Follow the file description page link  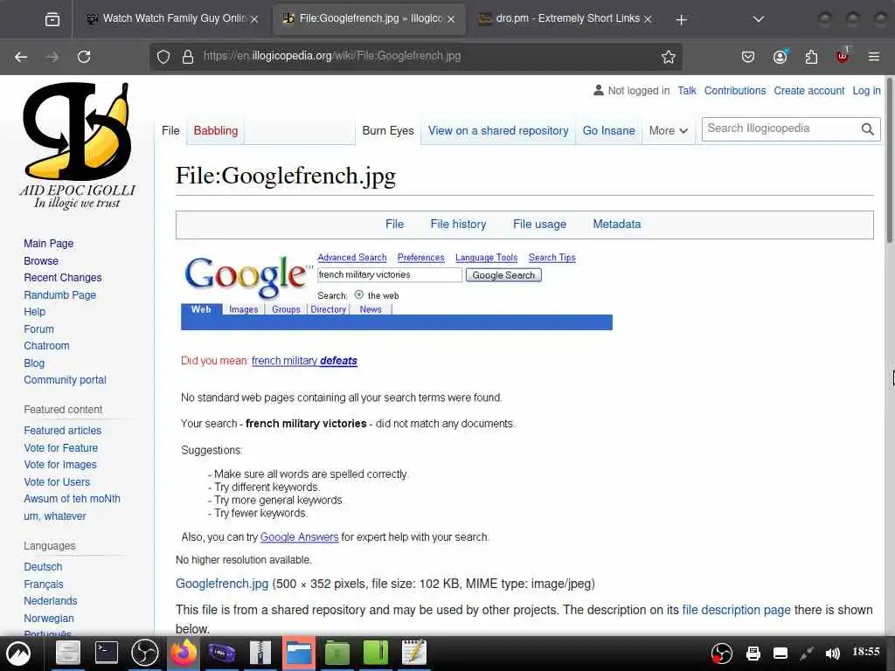coord(736,610)
